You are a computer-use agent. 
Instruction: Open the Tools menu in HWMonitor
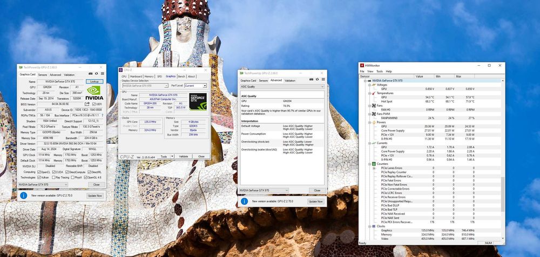380,72
